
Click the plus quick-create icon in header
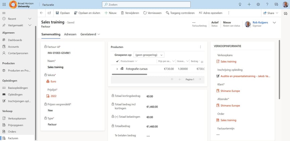coord(249,5)
